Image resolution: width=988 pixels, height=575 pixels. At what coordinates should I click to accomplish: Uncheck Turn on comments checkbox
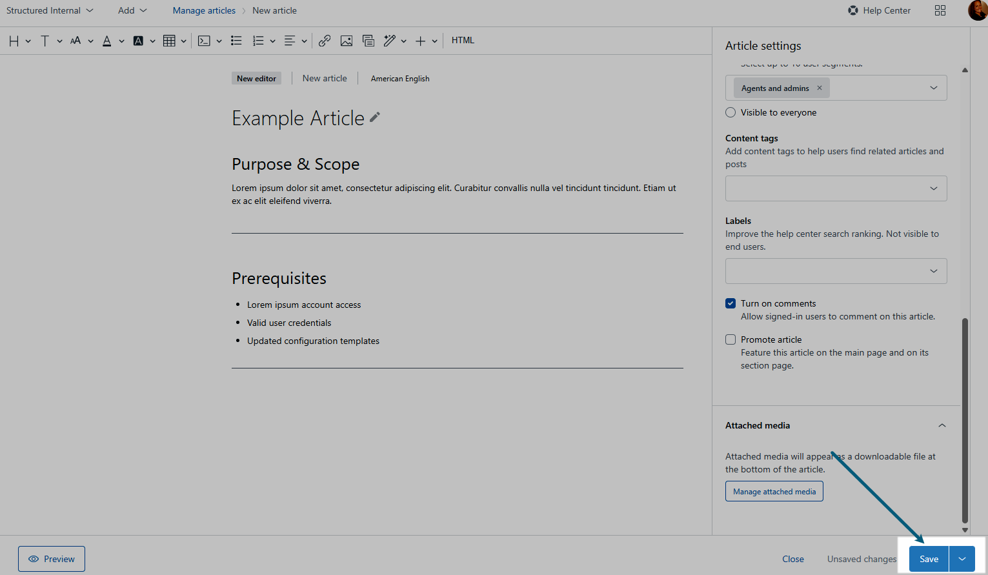pos(731,303)
